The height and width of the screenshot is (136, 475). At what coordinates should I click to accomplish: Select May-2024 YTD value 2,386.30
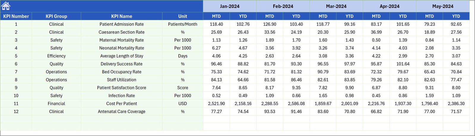tap(456, 104)
